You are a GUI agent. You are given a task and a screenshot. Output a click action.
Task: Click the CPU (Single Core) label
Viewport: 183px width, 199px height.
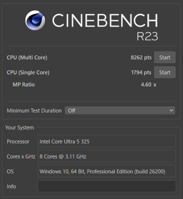coord(28,72)
